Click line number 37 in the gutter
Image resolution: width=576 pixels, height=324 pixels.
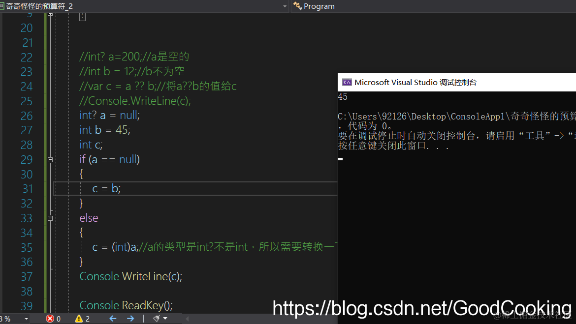27,276
